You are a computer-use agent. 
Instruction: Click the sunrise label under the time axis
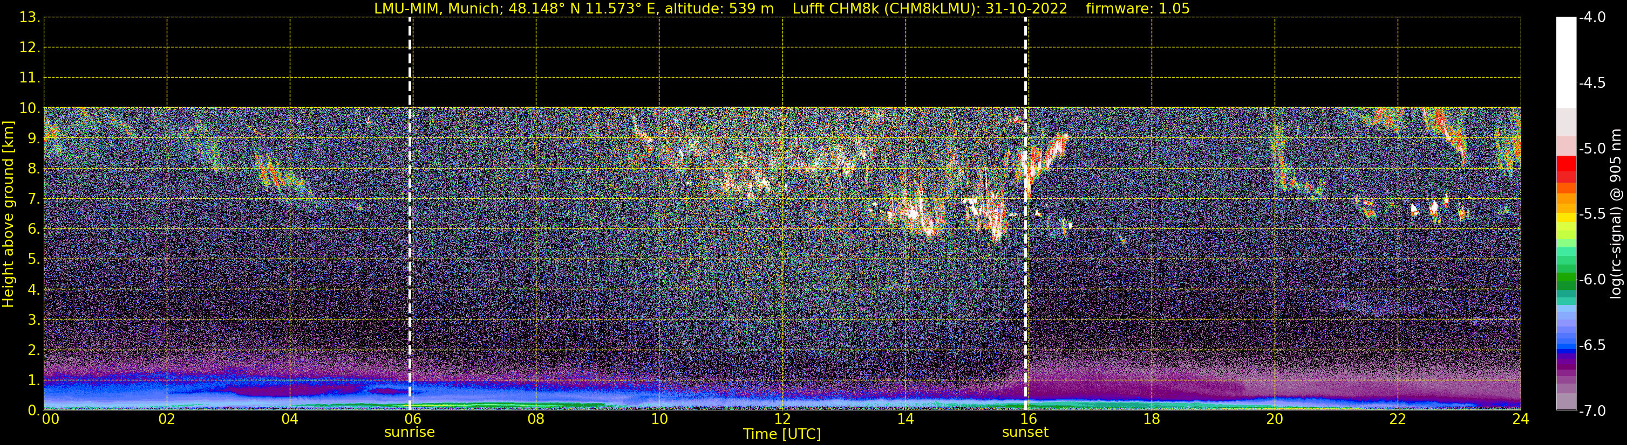coord(409,433)
